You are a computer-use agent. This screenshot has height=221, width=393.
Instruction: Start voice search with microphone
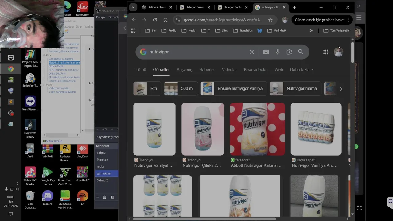point(278,52)
